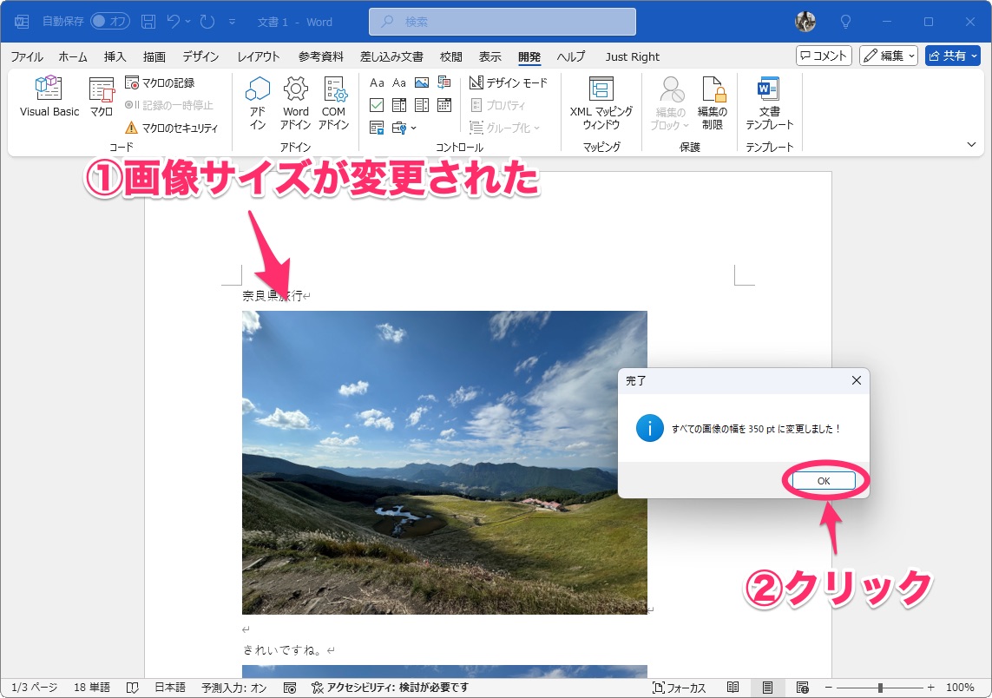This screenshot has width=992, height=698.
Task: Insert a picture content control
Action: 424,82
